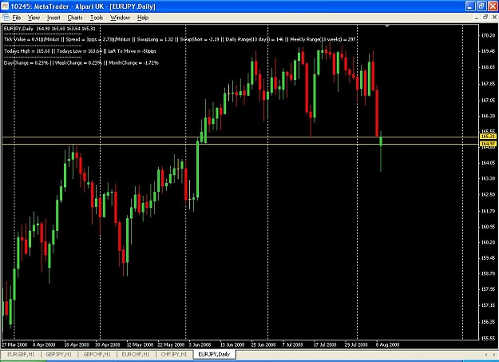
Task: Click the '3 Jun 2008' date label
Action: [x=200, y=344]
